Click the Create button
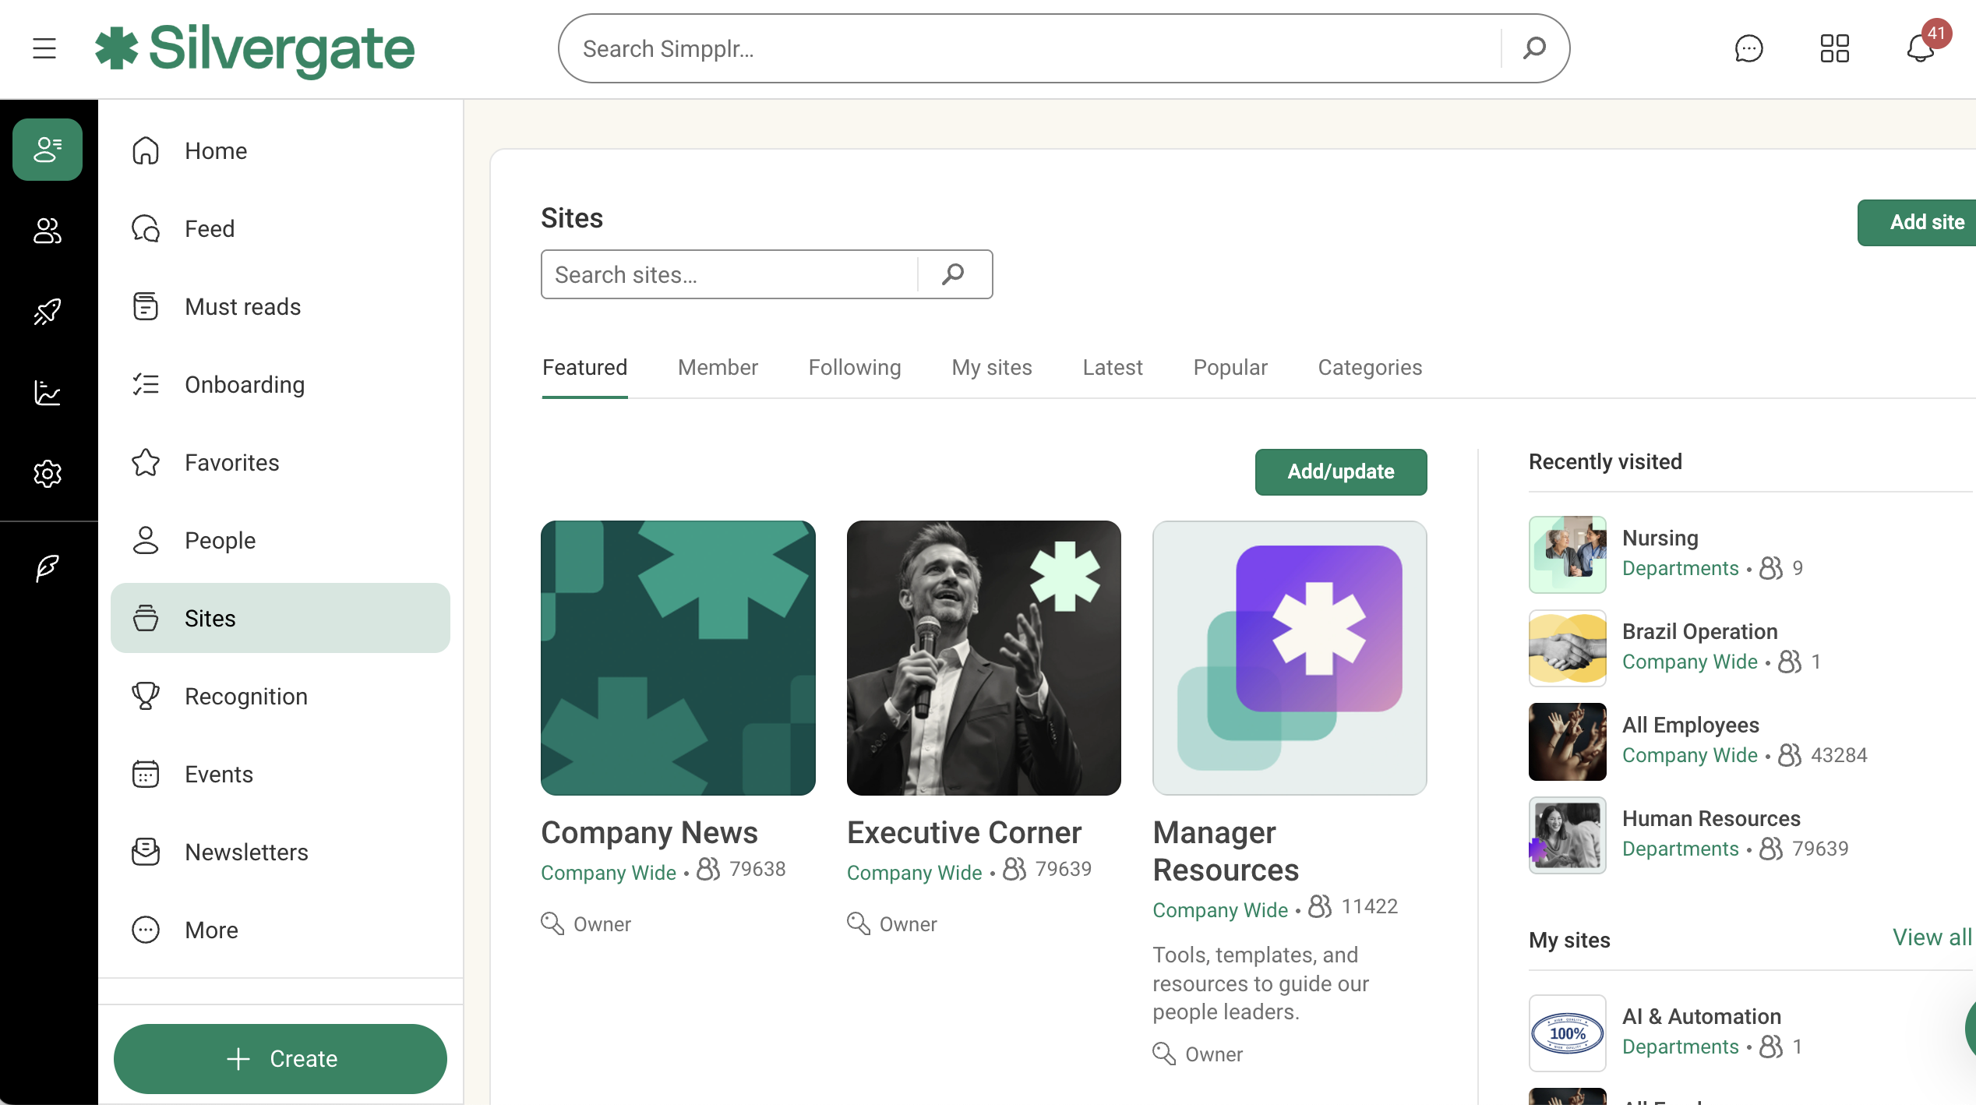The height and width of the screenshot is (1105, 1976). (281, 1058)
